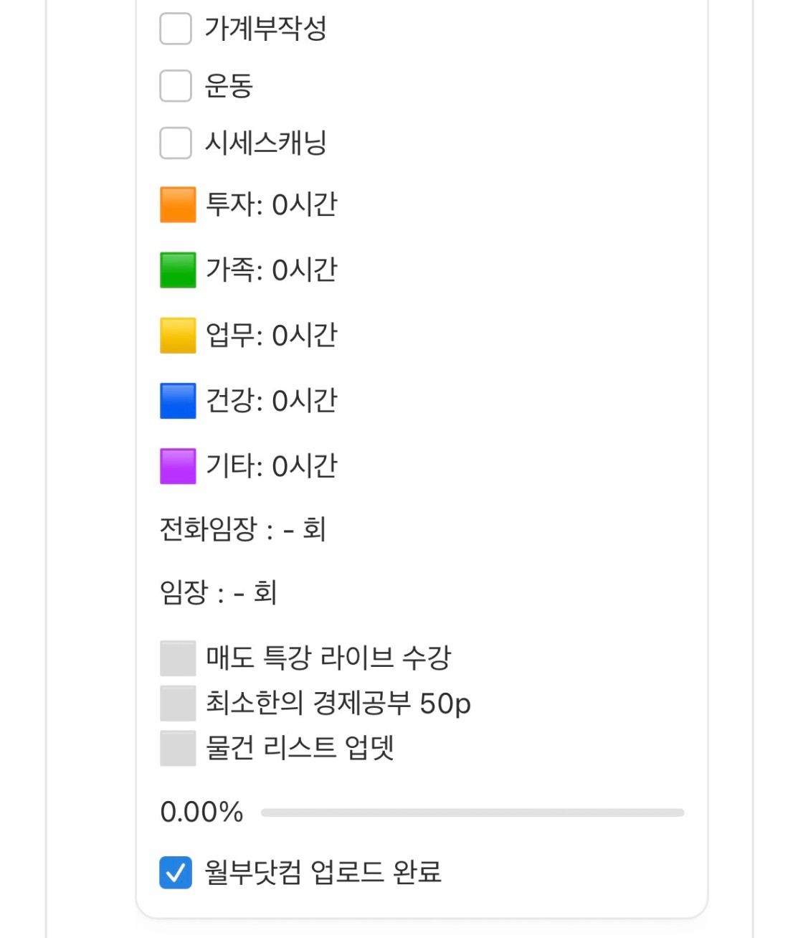Click the 투자: 0시간 label
The width and height of the screenshot is (803, 938).
coord(271,205)
